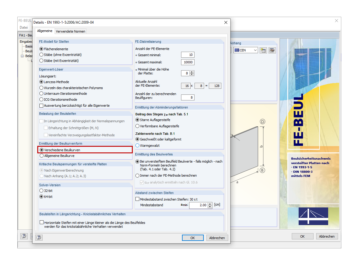Open the national annex editor with the hand icon
Screen dimensions: 358x269
click(272, 50)
